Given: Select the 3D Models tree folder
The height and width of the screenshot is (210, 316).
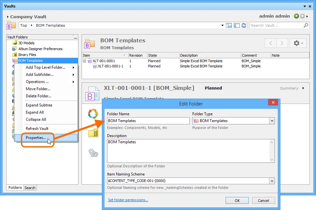Looking at the screenshot, I should coord(26,43).
